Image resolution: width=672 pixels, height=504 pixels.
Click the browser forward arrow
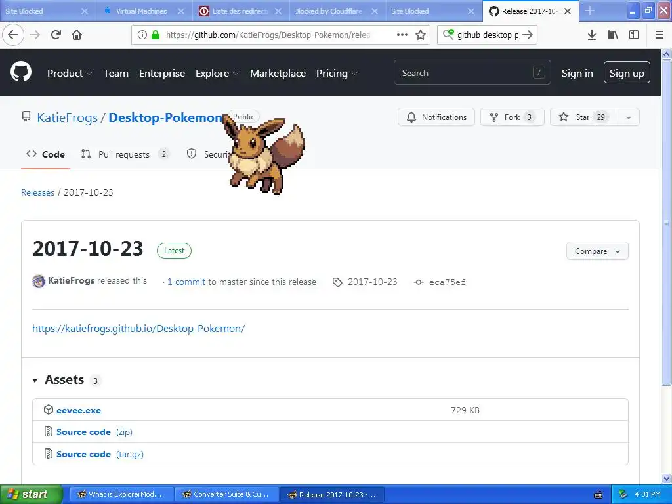click(35, 35)
